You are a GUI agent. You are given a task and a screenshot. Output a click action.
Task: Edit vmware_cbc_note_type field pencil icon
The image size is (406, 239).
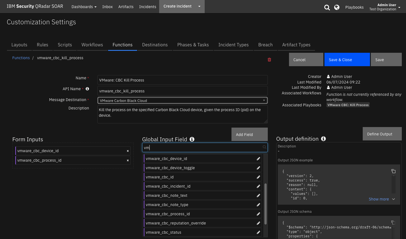pyautogui.click(x=259, y=205)
